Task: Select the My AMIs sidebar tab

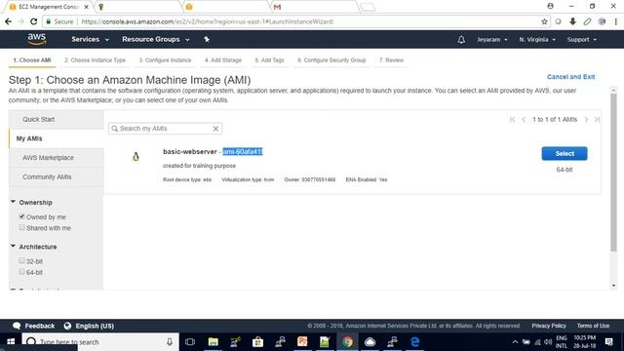Action: [57, 138]
